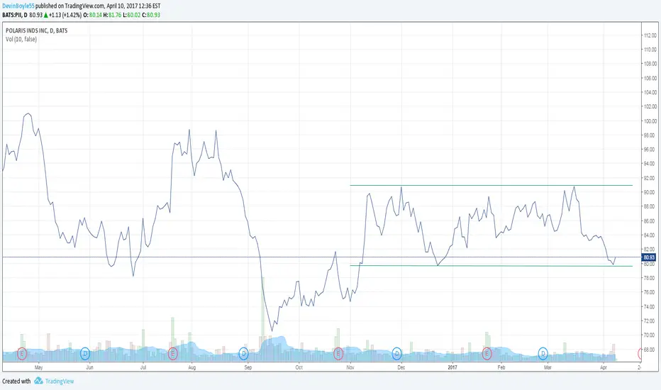Click the TradingView cloud logo icon
661x390 pixels.
(38, 381)
